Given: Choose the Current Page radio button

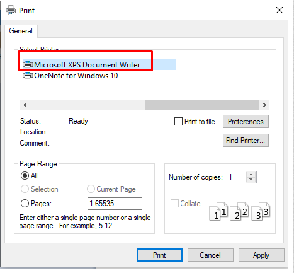Looking at the screenshot, I should click(x=91, y=189).
